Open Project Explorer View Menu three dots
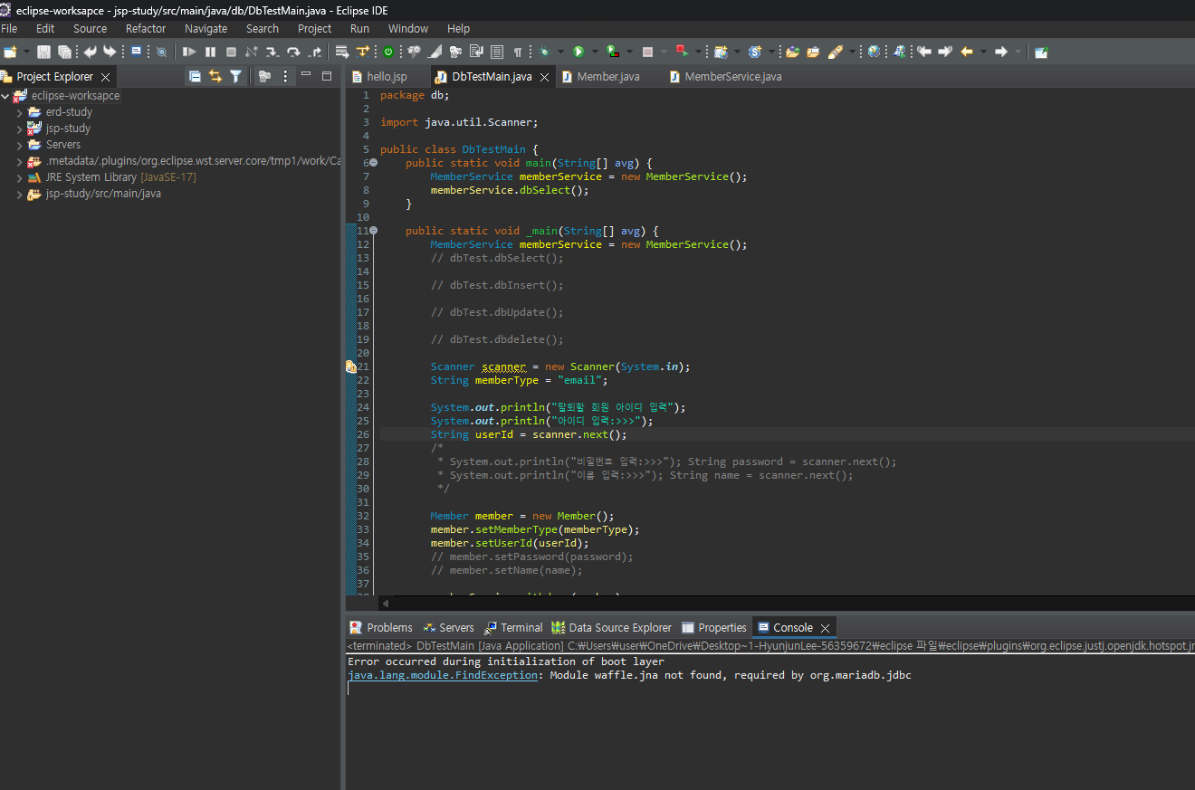 [x=285, y=76]
